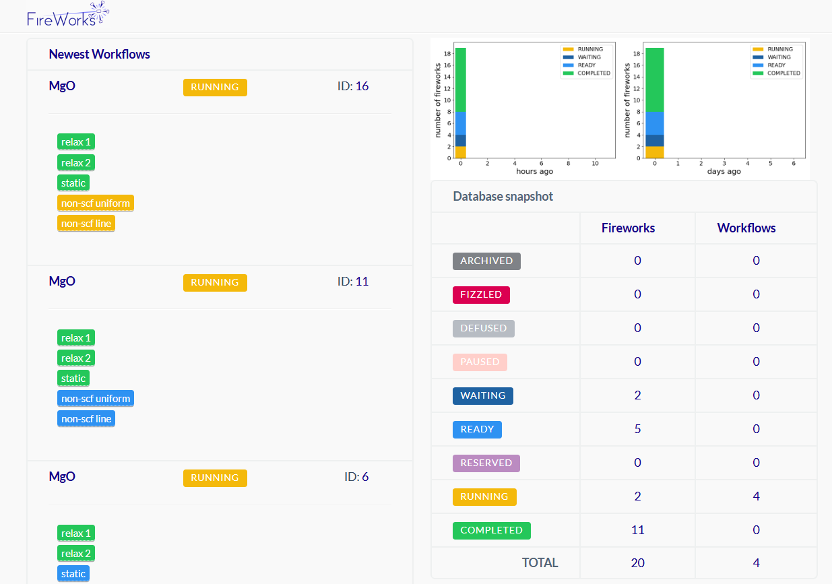Click the READY state badge

pyautogui.click(x=477, y=429)
